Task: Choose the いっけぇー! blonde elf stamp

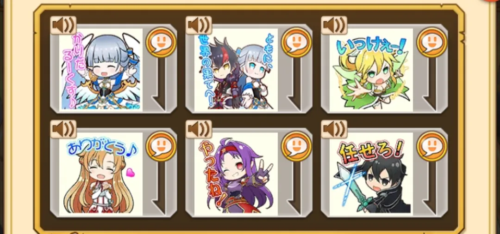Action: pyautogui.click(x=371, y=70)
